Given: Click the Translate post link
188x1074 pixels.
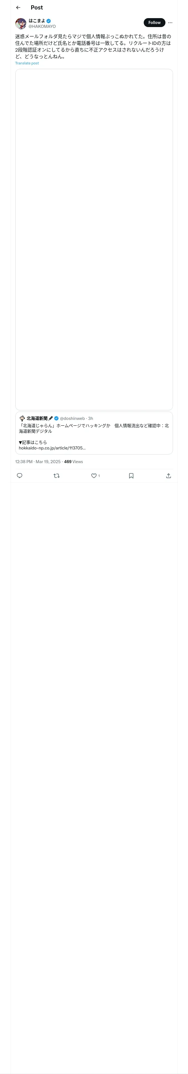Looking at the screenshot, I should [27, 63].
